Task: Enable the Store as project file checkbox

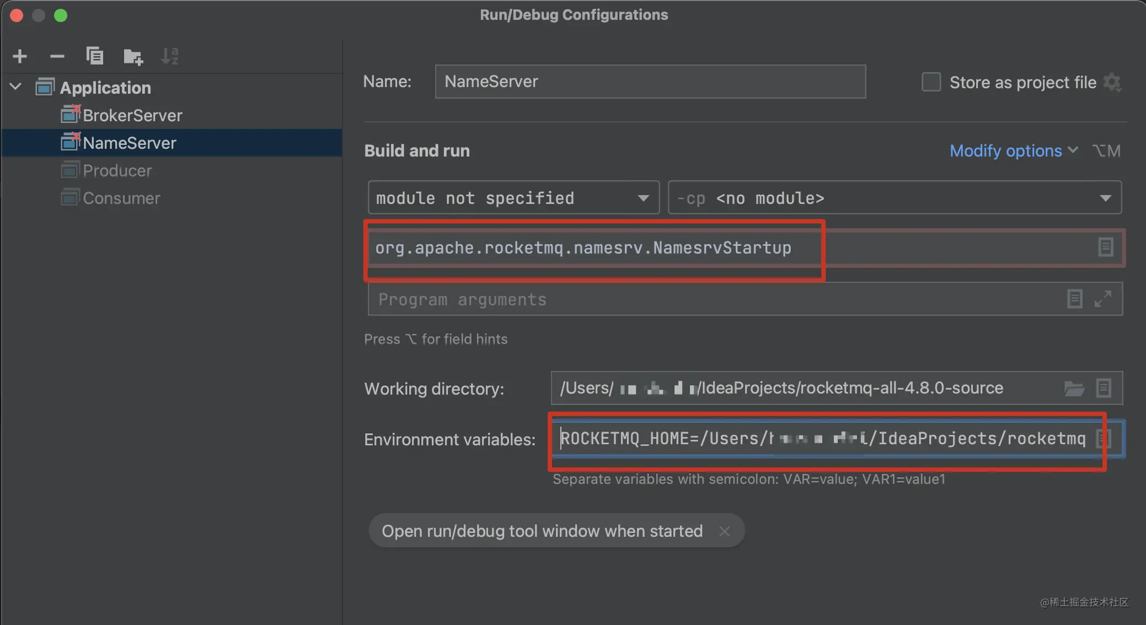Action: (x=931, y=82)
